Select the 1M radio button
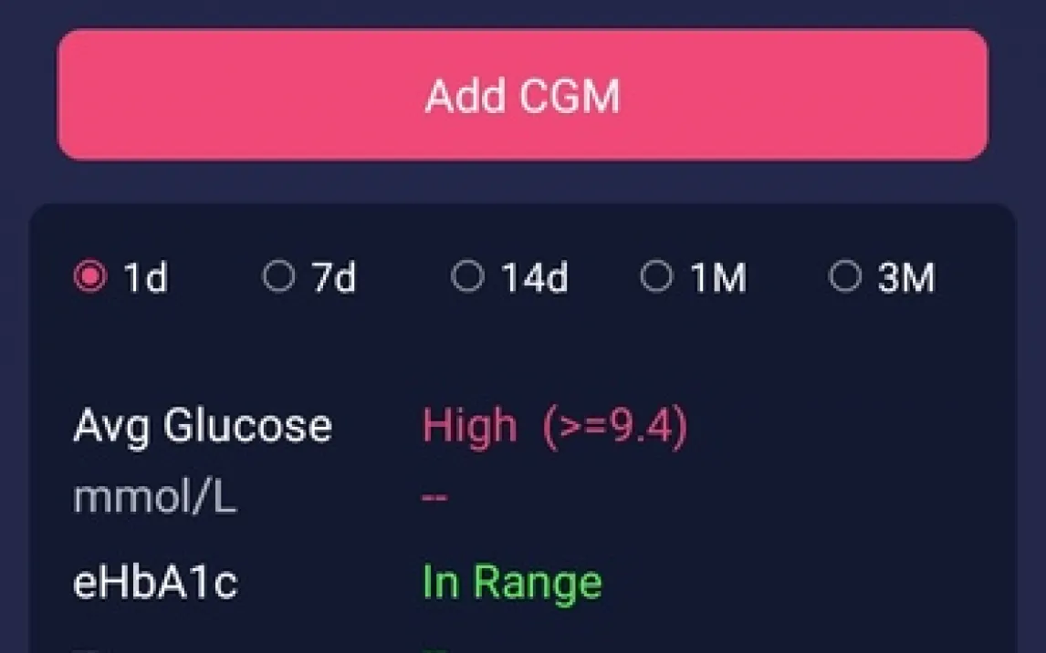The image size is (1046, 653). (x=656, y=276)
